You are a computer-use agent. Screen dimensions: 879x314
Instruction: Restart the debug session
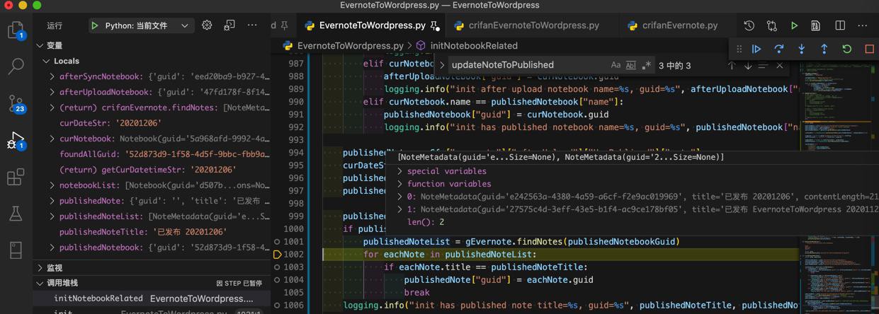tap(847, 49)
